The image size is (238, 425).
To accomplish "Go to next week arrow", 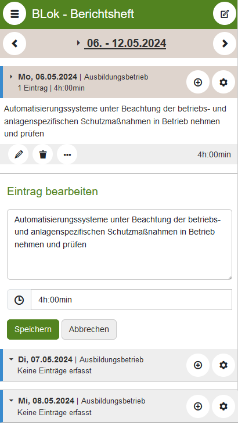I will pyautogui.click(x=225, y=44).
